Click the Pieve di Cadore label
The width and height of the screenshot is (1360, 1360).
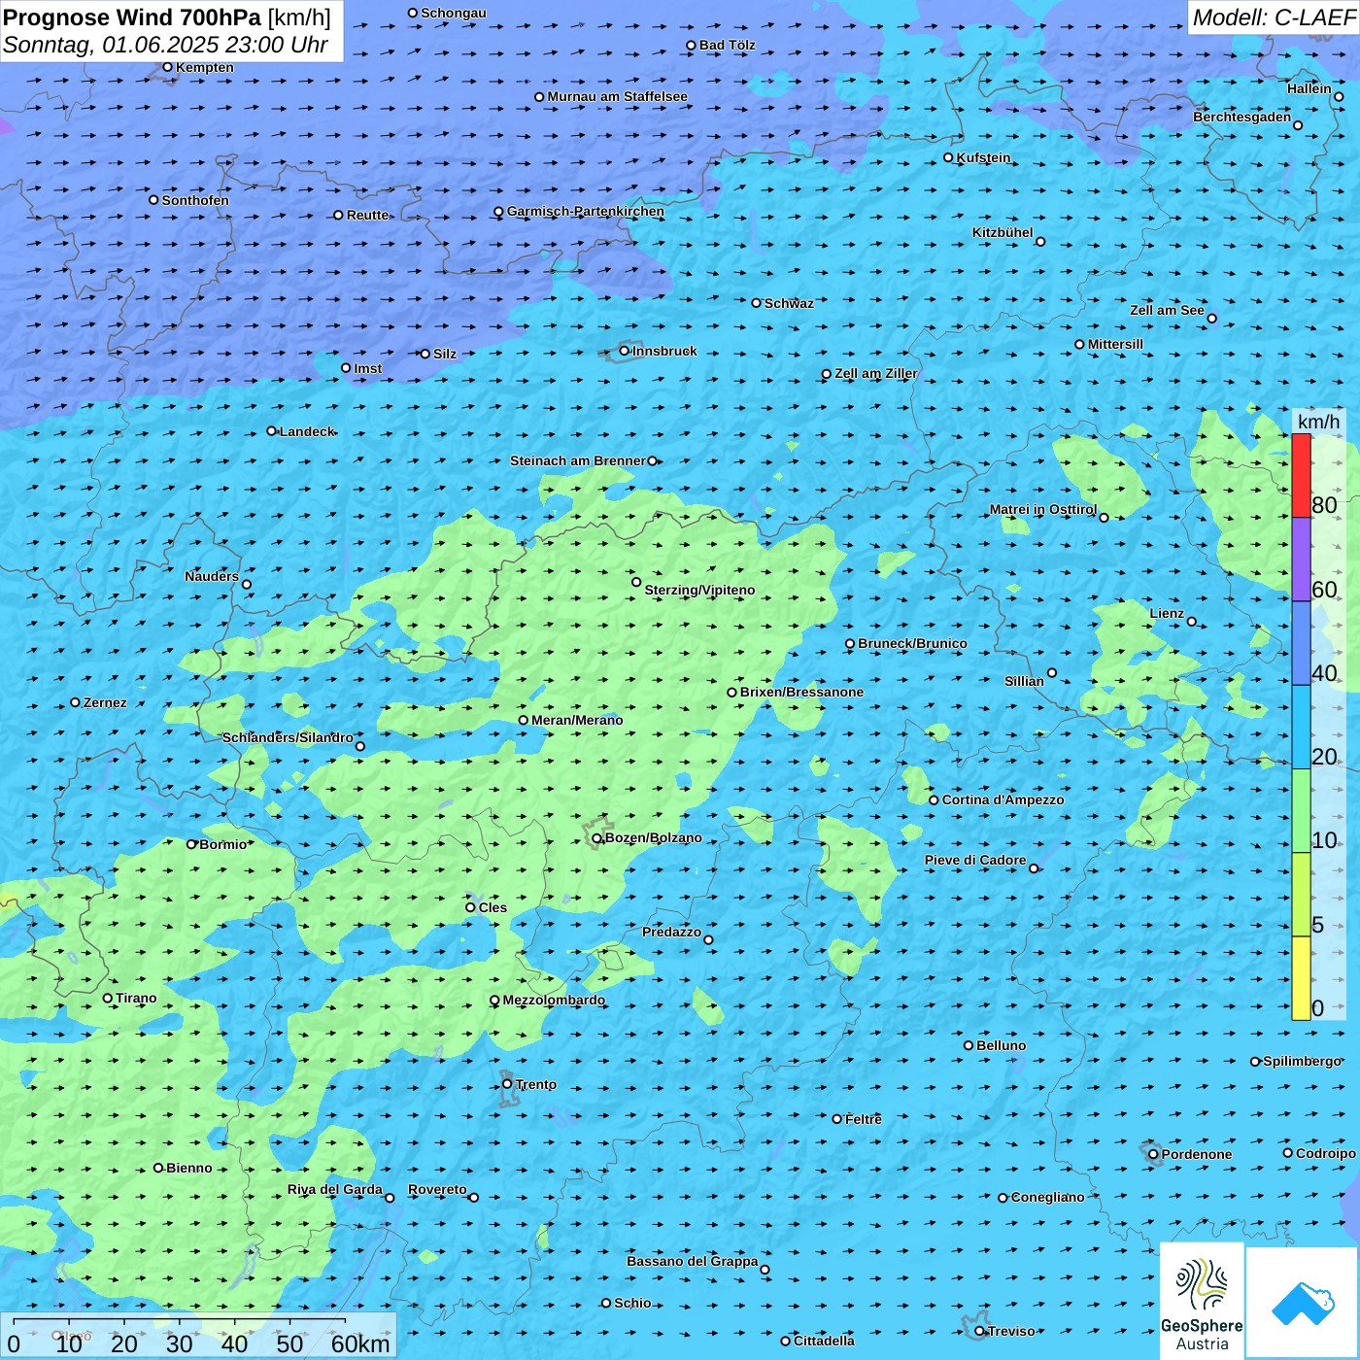tap(975, 860)
